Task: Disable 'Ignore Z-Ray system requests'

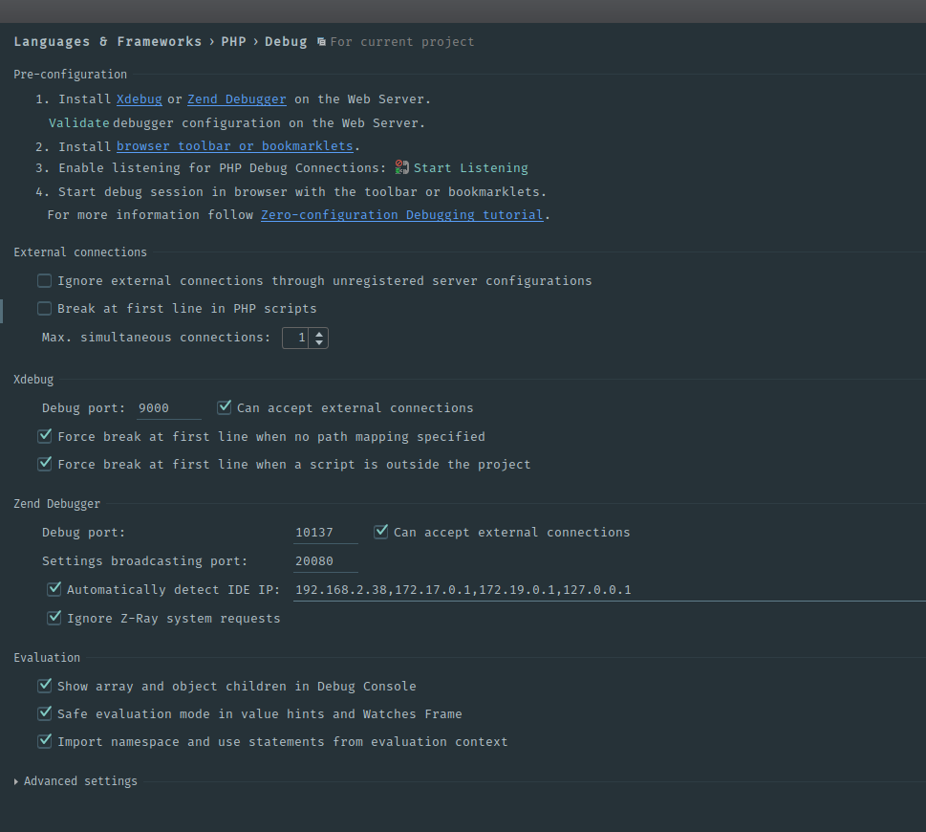Action: (54, 618)
